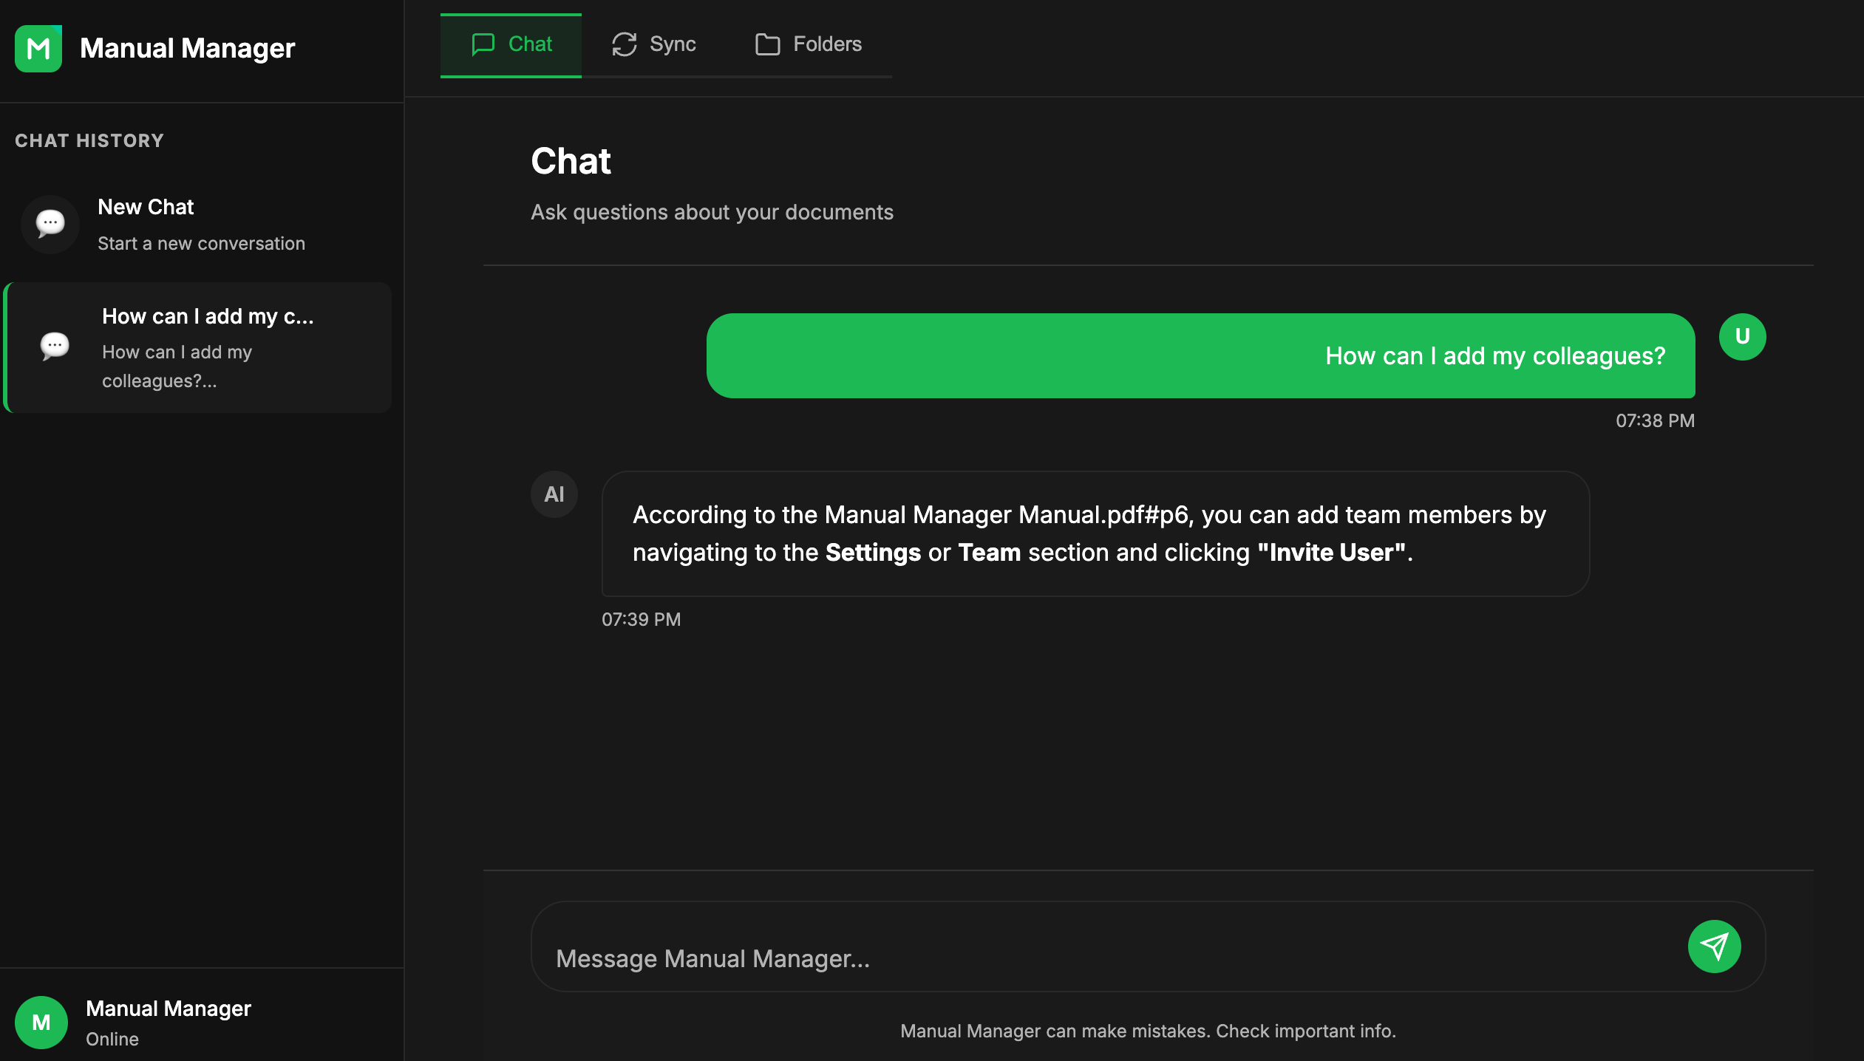
Task: Click the chat bubble icon on saved conversation
Action: (54, 345)
